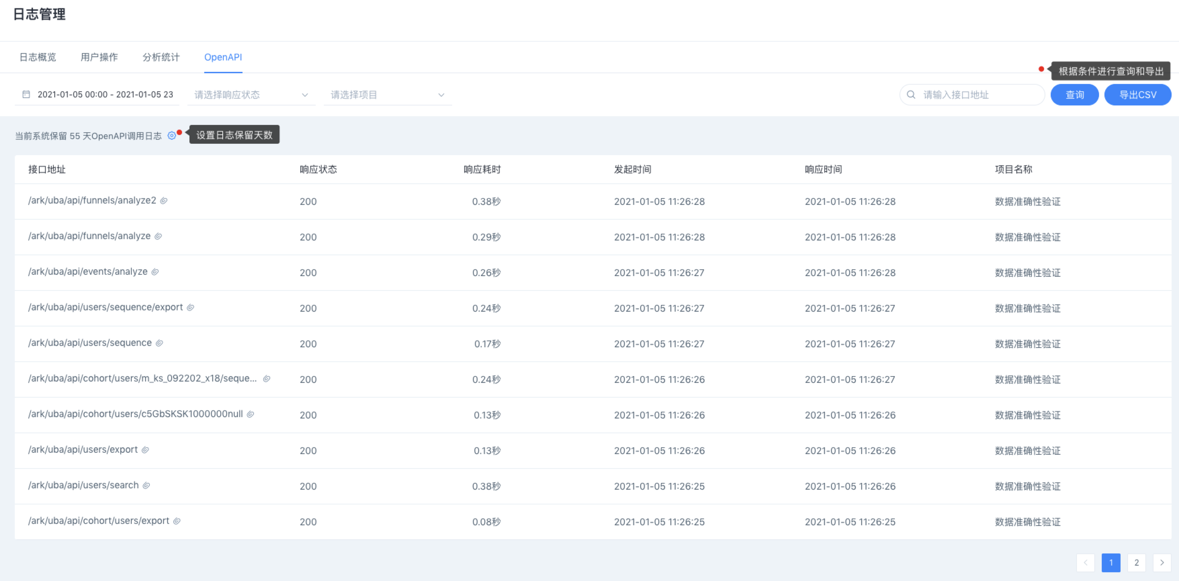
Task: Click the magnifier icon in the interface address search
Action: 911,95
